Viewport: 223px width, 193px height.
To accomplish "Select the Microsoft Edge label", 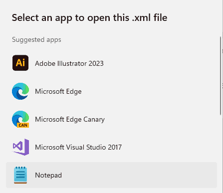I will 58,91.
